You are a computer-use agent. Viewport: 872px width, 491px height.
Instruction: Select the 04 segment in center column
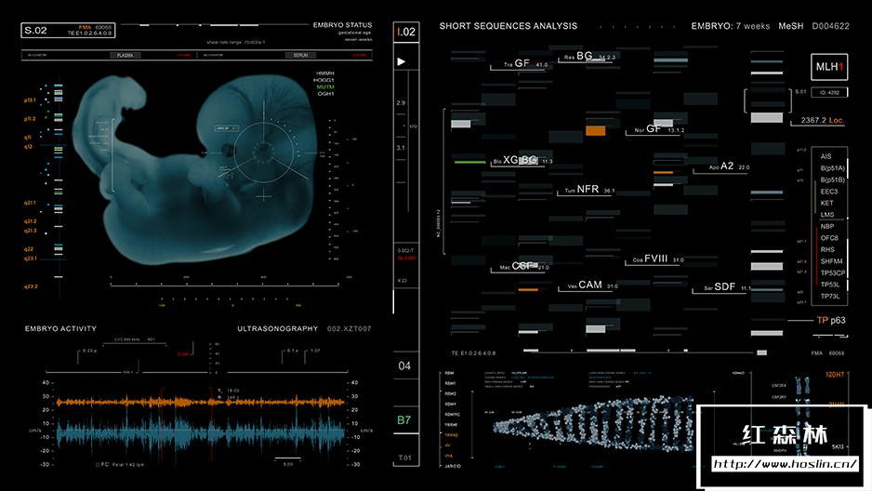click(x=405, y=365)
